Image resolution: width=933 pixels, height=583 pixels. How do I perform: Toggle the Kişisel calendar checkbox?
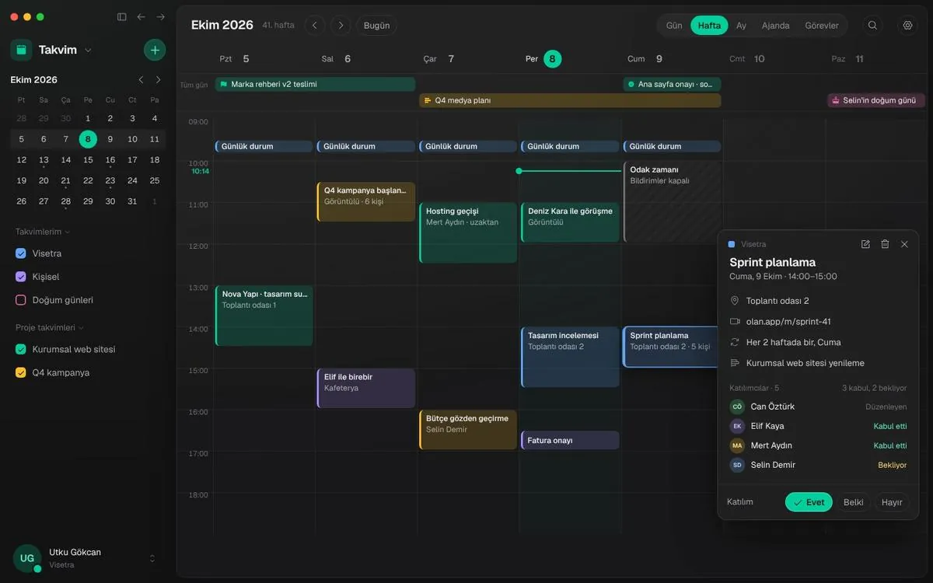tap(21, 277)
